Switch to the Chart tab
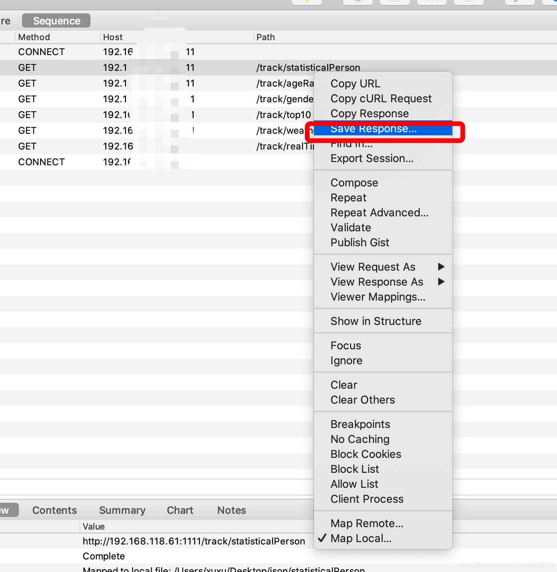The width and height of the screenshot is (557, 572). tap(180, 510)
